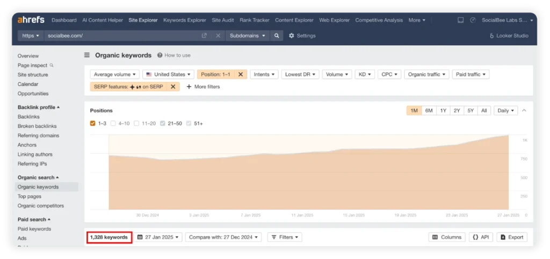Click Page inspect search icon

52,65
